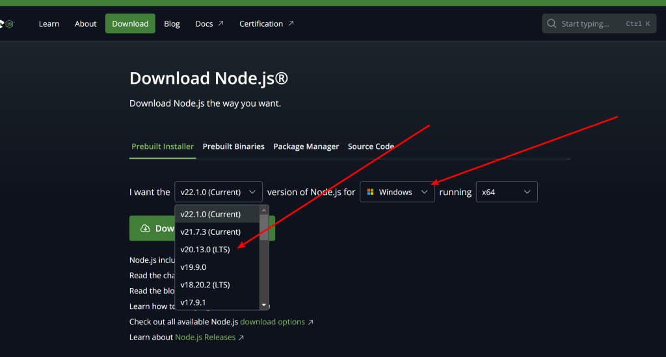Switch to the Prebuilt Binaries tab
The width and height of the screenshot is (666, 357).
233,146
